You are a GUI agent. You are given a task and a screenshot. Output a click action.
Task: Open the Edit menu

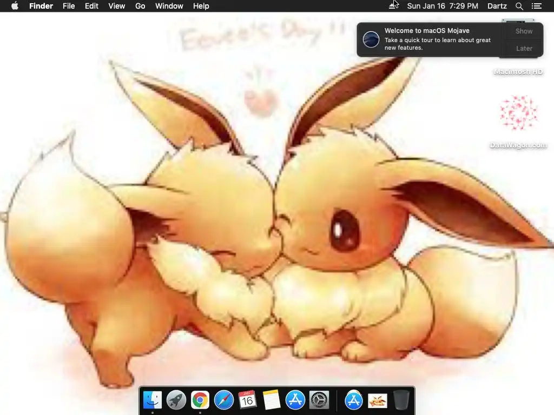pos(91,6)
